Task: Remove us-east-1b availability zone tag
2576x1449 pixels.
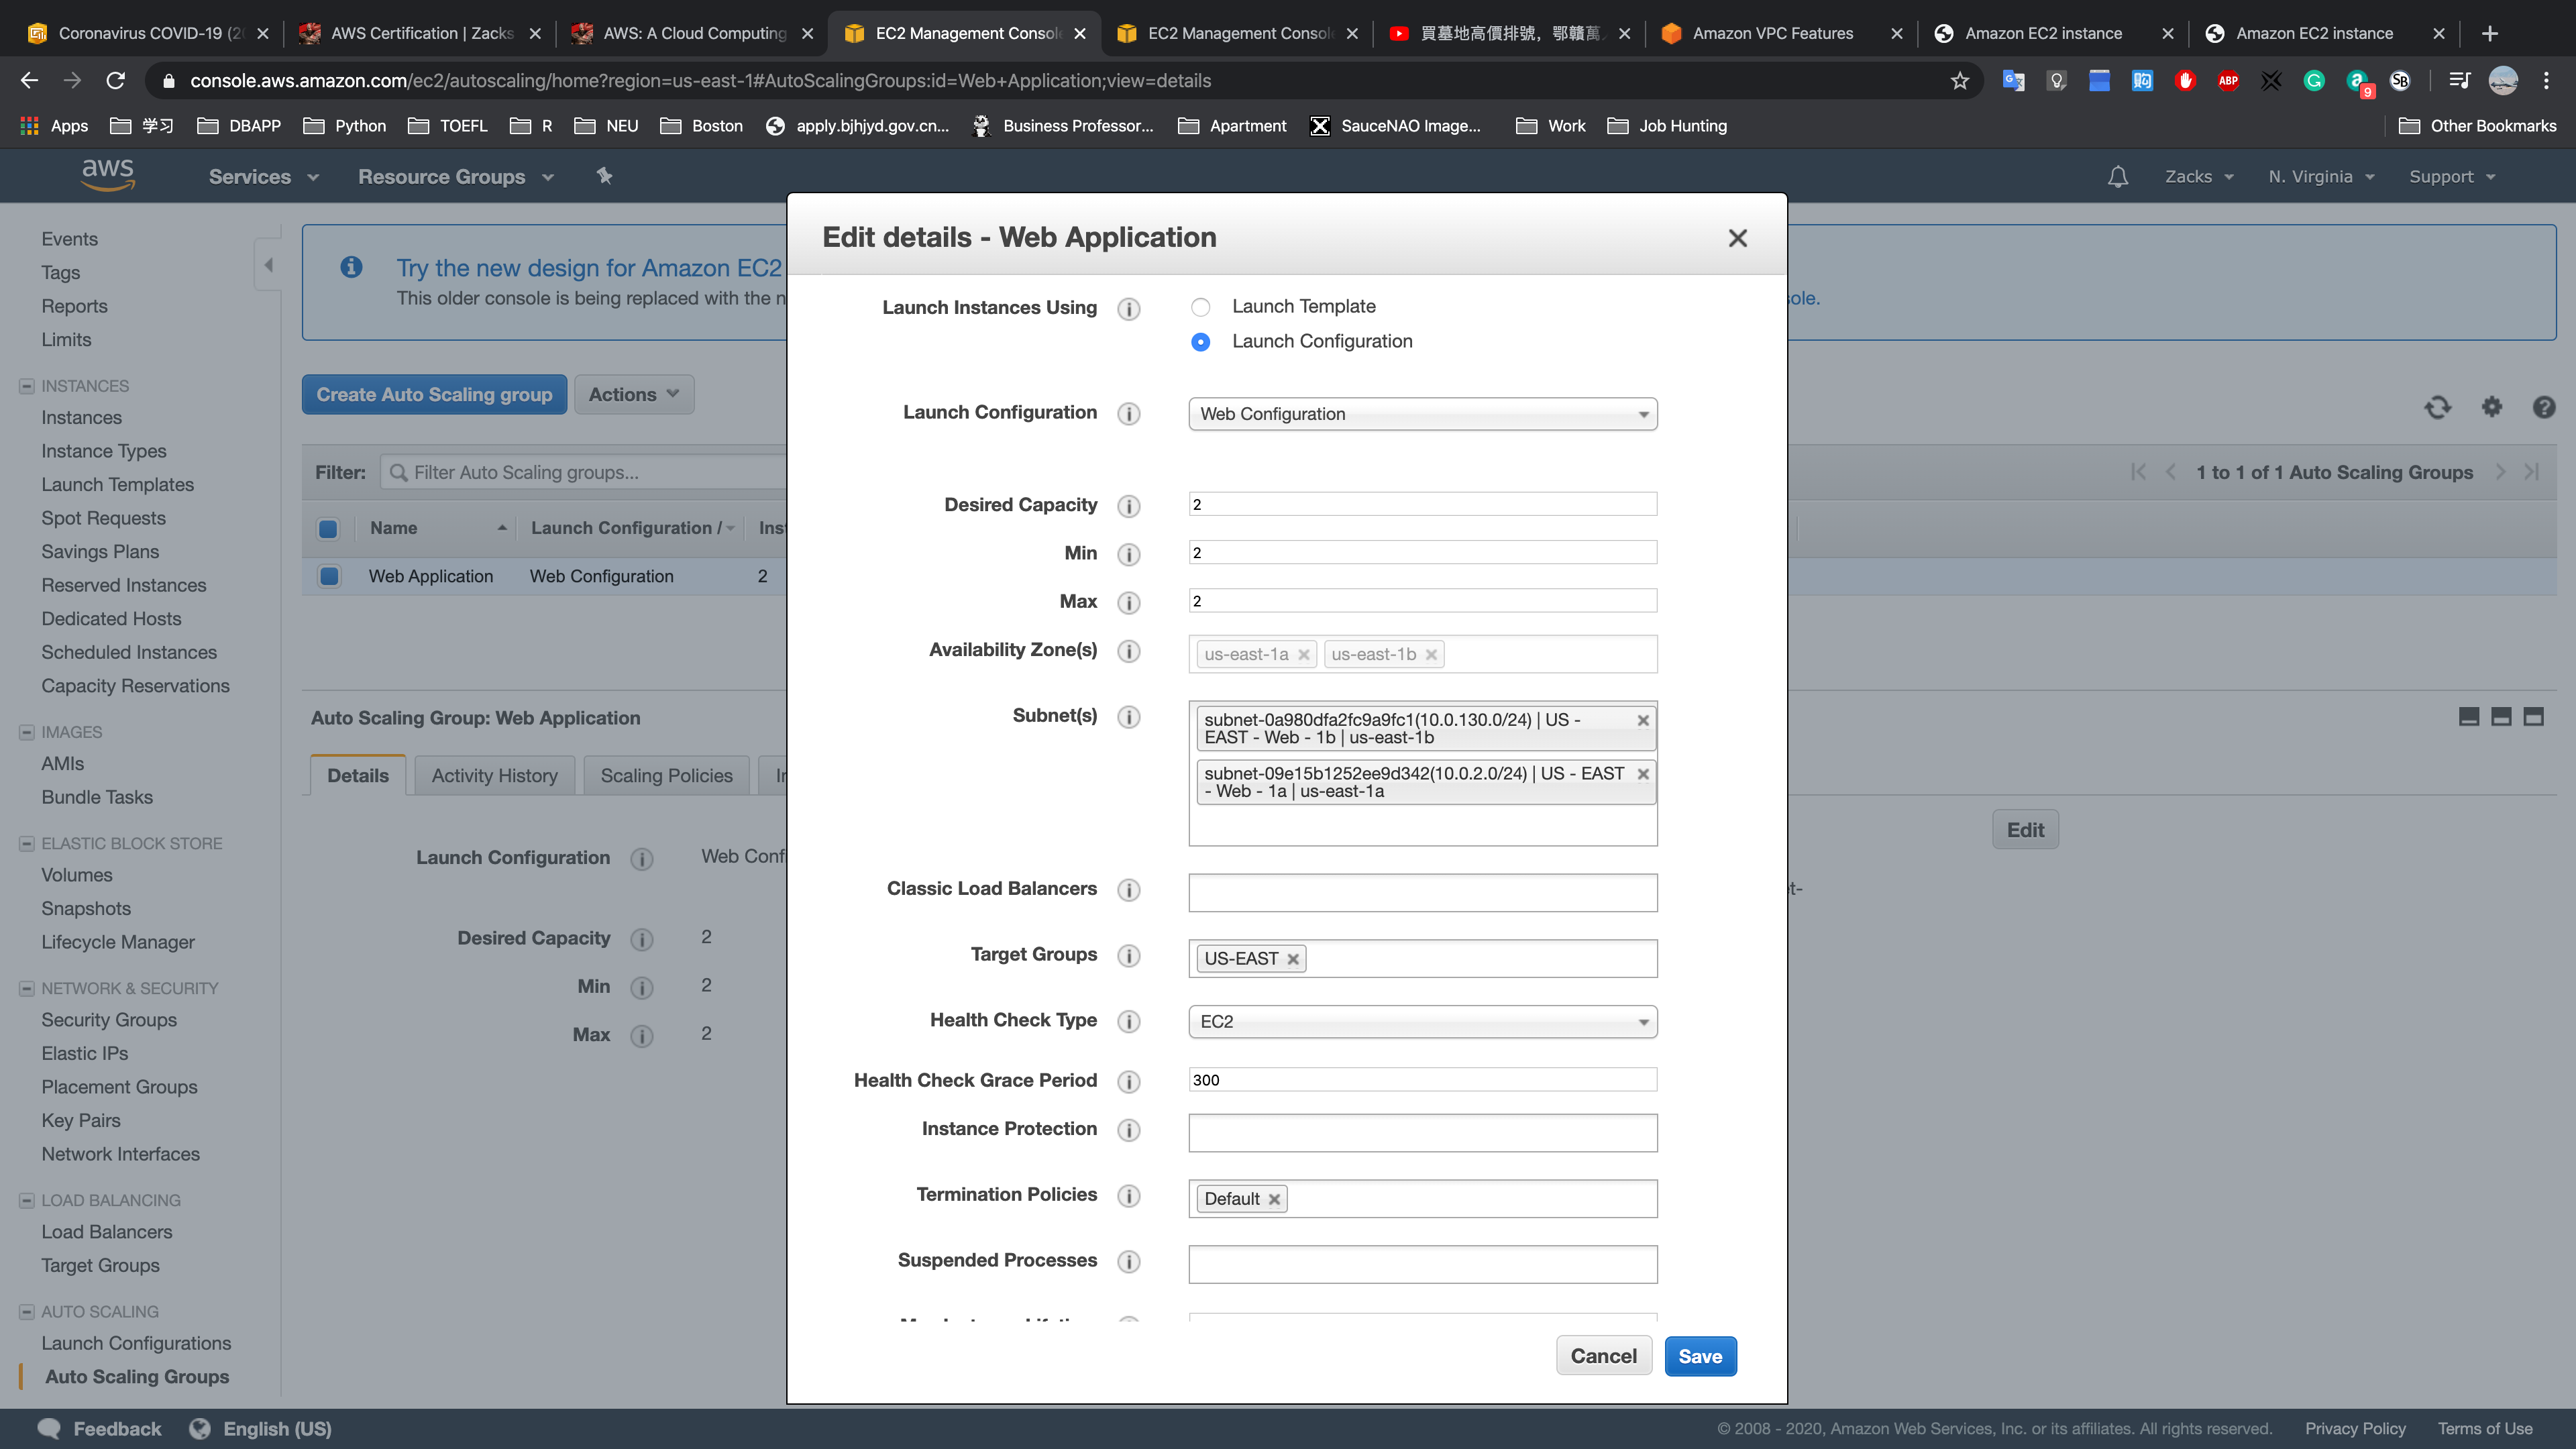Action: (x=1431, y=655)
